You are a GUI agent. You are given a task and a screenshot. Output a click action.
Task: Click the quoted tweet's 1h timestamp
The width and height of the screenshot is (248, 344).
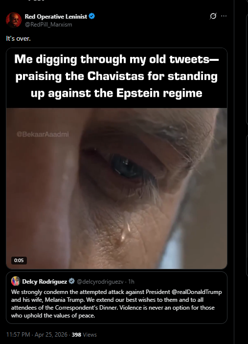pyautogui.click(x=131, y=282)
